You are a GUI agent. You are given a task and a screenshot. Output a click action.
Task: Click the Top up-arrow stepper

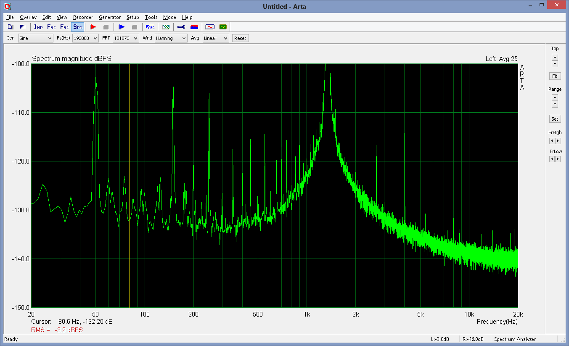(x=555, y=57)
